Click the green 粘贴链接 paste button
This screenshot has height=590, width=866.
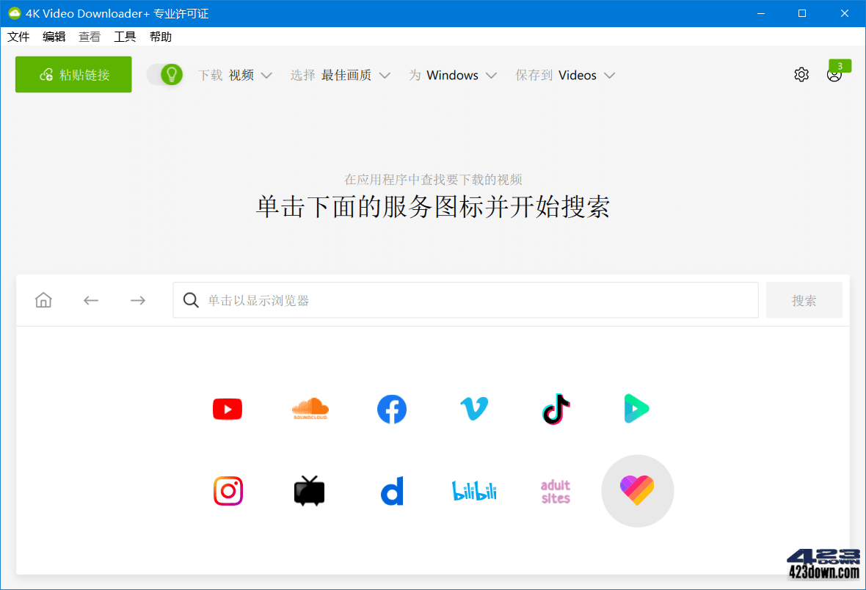pyautogui.click(x=73, y=74)
